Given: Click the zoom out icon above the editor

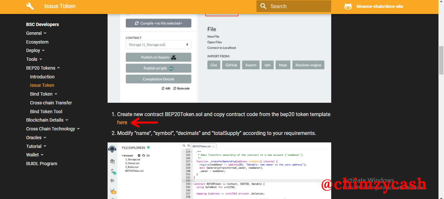Looking at the screenshot, I should pyautogui.click(x=184, y=146).
